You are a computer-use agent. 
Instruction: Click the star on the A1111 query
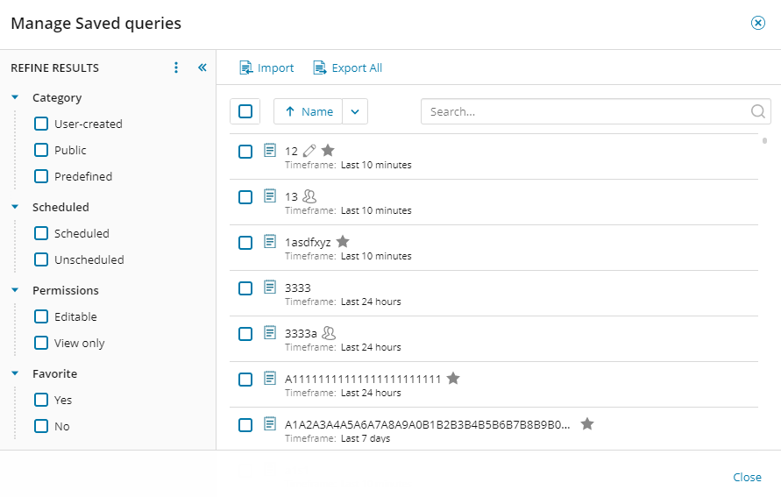(x=453, y=379)
